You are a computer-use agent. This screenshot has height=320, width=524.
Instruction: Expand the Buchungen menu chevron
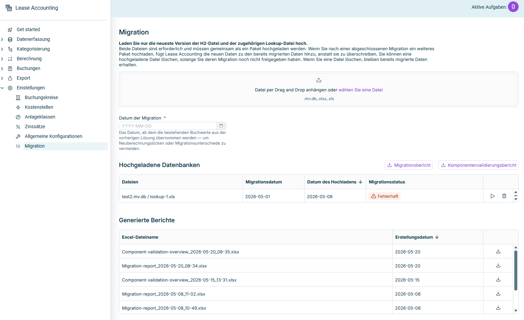[2, 69]
